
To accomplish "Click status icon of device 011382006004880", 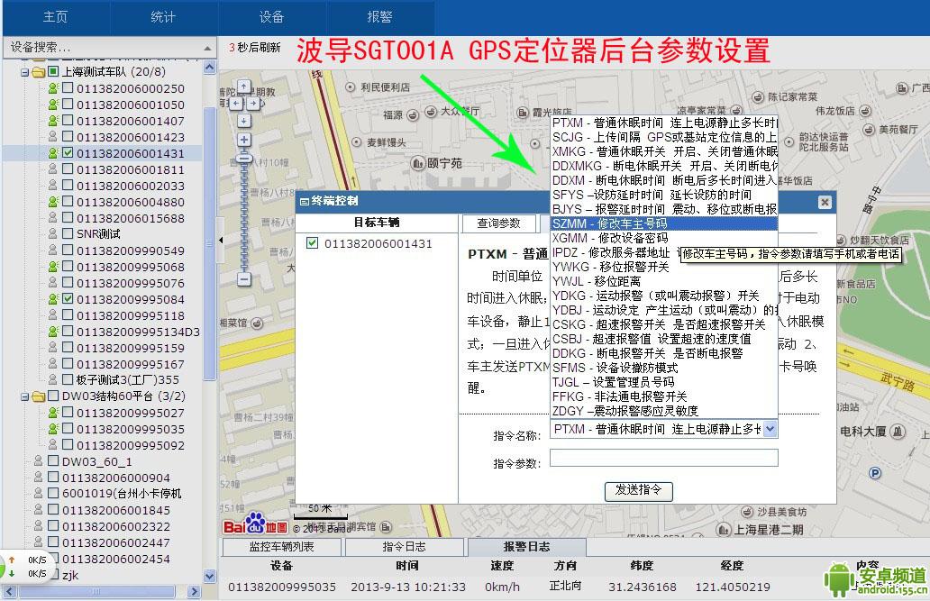I will click(x=53, y=202).
